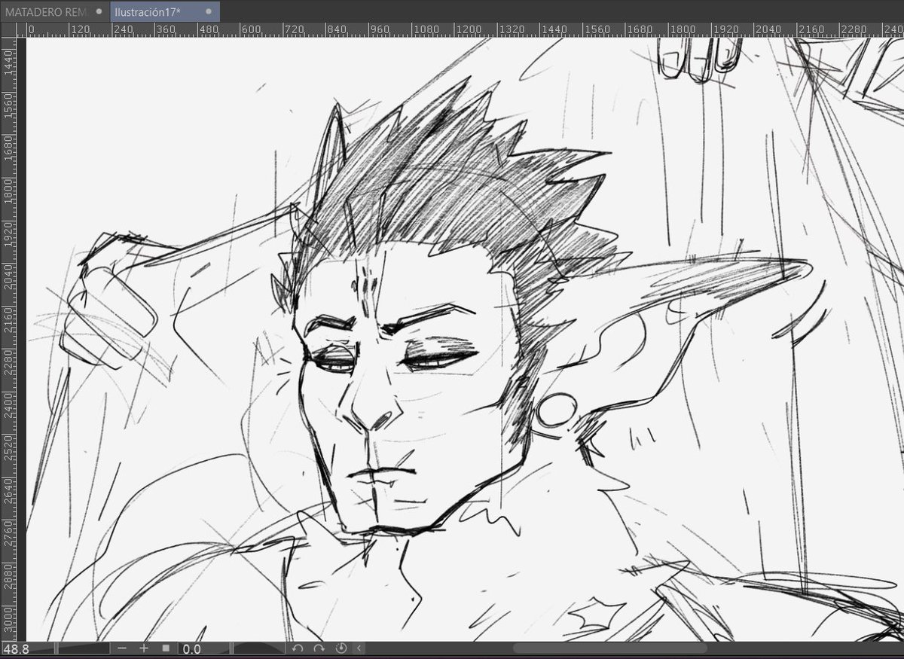904x659 pixels.
Task: Select the Ilustración17 canvas tab
Action: (x=165, y=12)
